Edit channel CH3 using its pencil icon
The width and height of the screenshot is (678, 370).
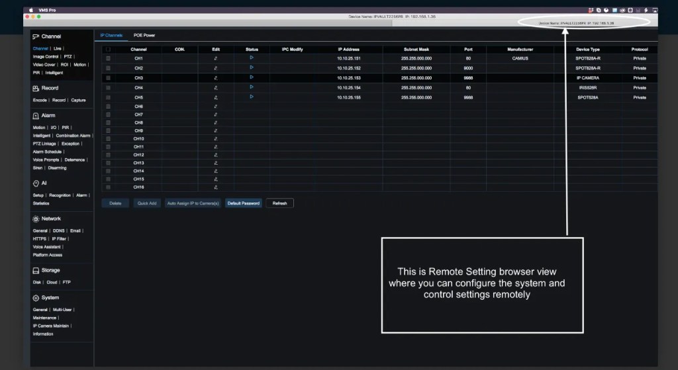(x=216, y=78)
